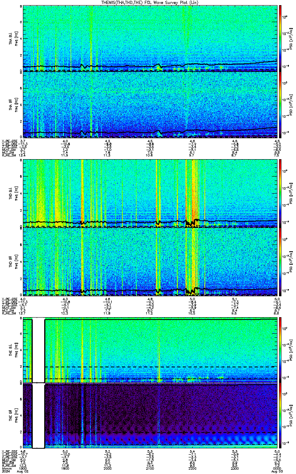Click the THE B-parallel PSD color bar
296x474 pixels.
click(x=280, y=416)
